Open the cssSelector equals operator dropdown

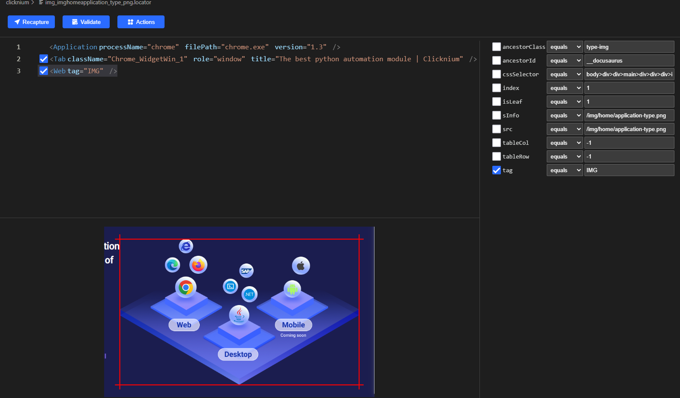click(x=565, y=74)
